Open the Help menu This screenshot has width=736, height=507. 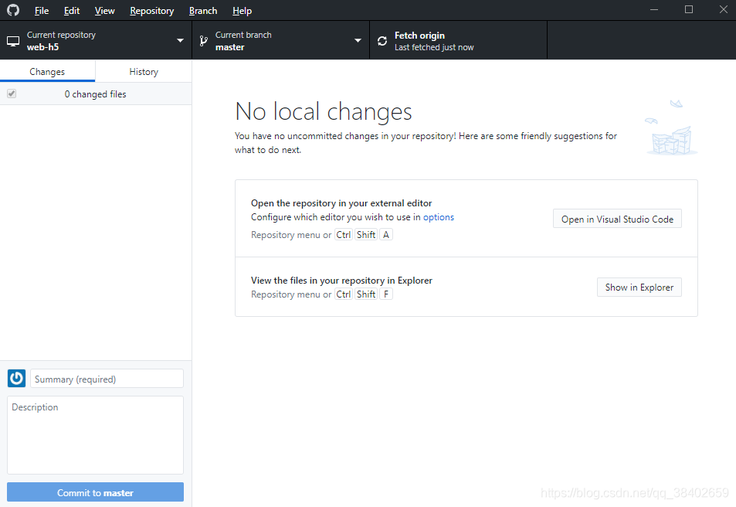click(x=242, y=10)
